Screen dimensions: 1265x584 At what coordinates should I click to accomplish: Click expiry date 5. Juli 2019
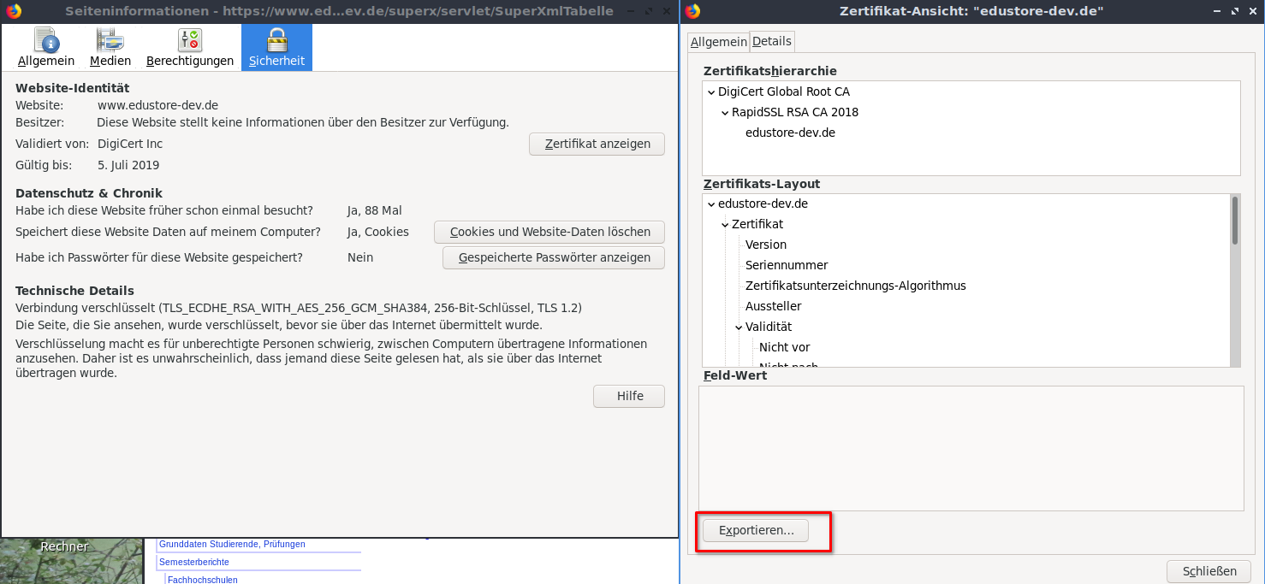tap(128, 165)
